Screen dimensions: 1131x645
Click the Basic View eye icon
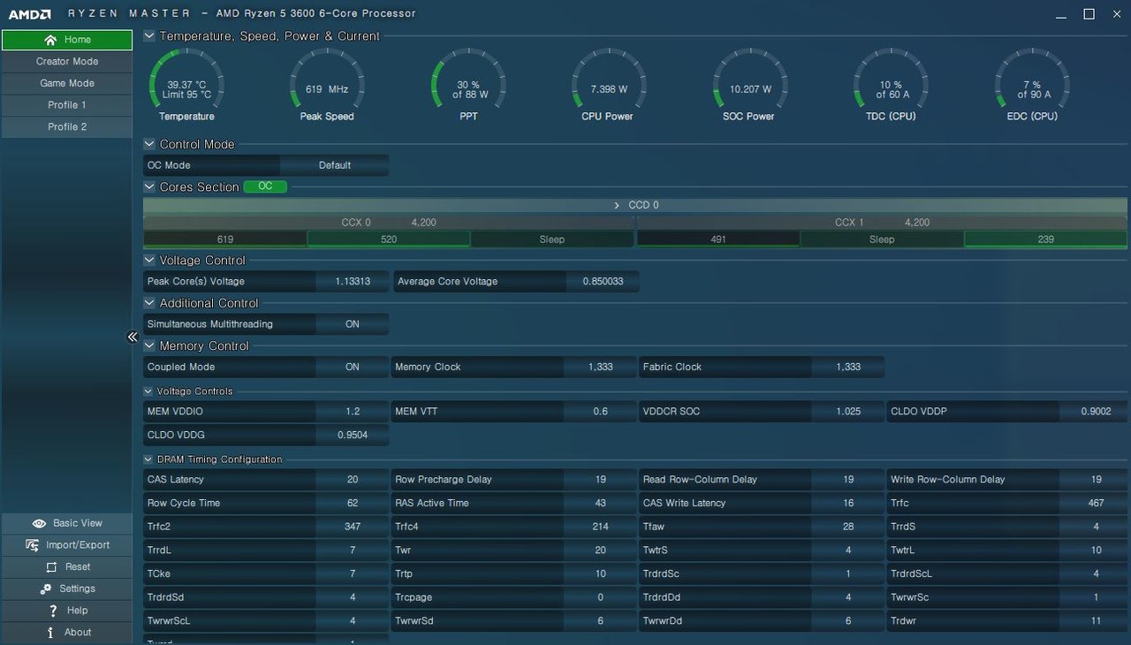coord(39,523)
